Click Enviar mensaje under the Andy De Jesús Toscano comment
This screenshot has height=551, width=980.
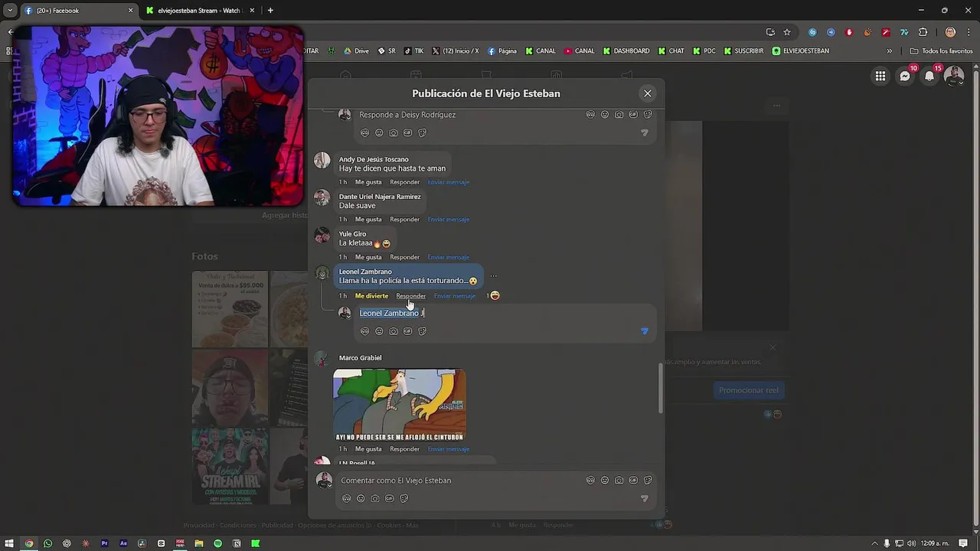coord(449,182)
